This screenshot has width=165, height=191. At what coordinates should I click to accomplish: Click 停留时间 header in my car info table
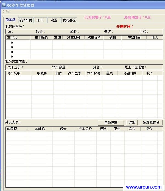coord(130,73)
